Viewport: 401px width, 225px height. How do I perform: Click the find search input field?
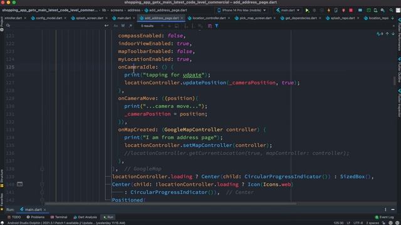click(x=58, y=26)
